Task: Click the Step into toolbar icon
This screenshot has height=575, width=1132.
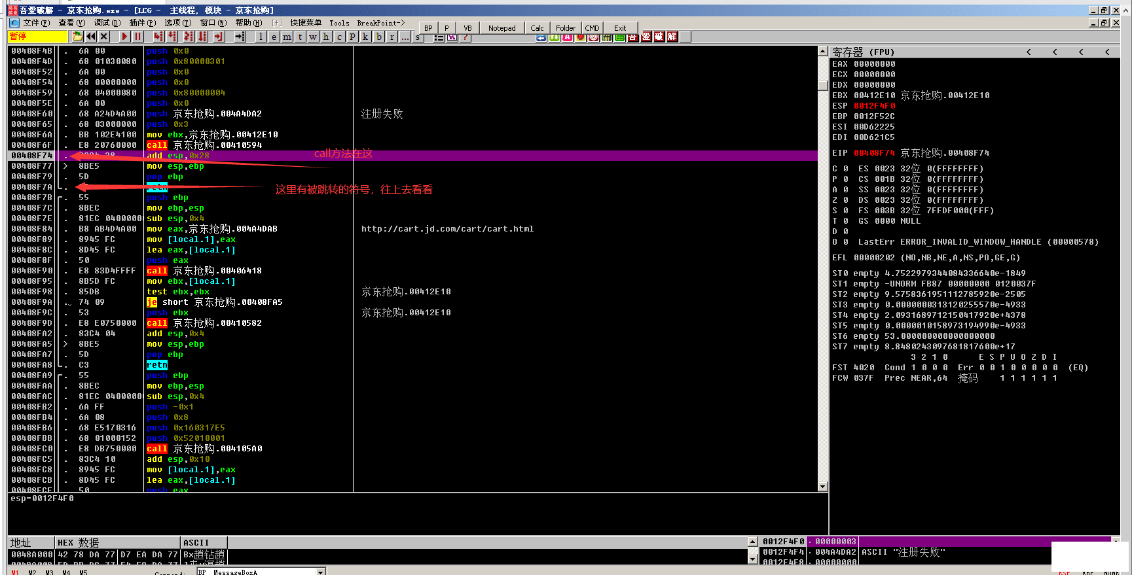Action: click(158, 37)
